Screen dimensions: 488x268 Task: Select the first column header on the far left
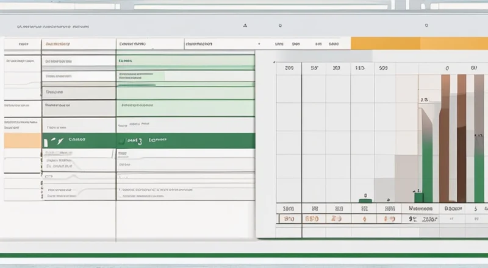(23, 44)
